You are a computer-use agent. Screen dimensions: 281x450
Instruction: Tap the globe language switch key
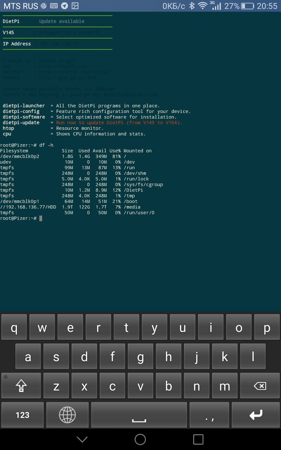[x=67, y=415]
